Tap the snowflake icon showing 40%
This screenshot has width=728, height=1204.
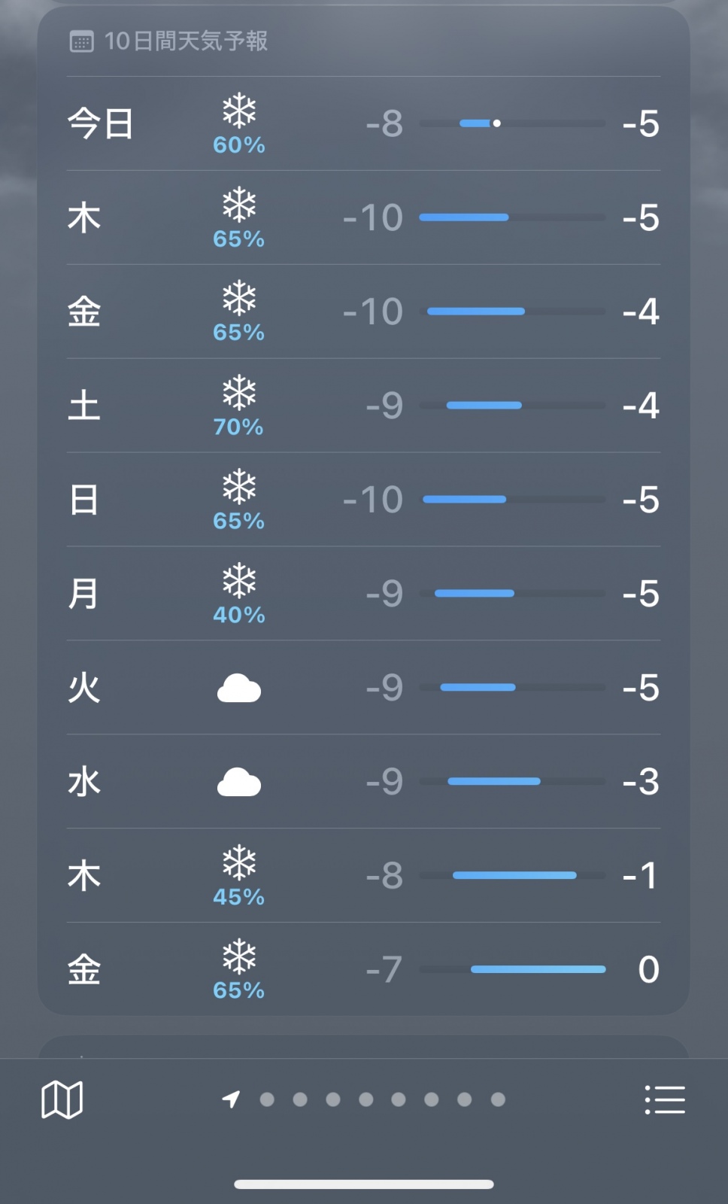pyautogui.click(x=239, y=582)
